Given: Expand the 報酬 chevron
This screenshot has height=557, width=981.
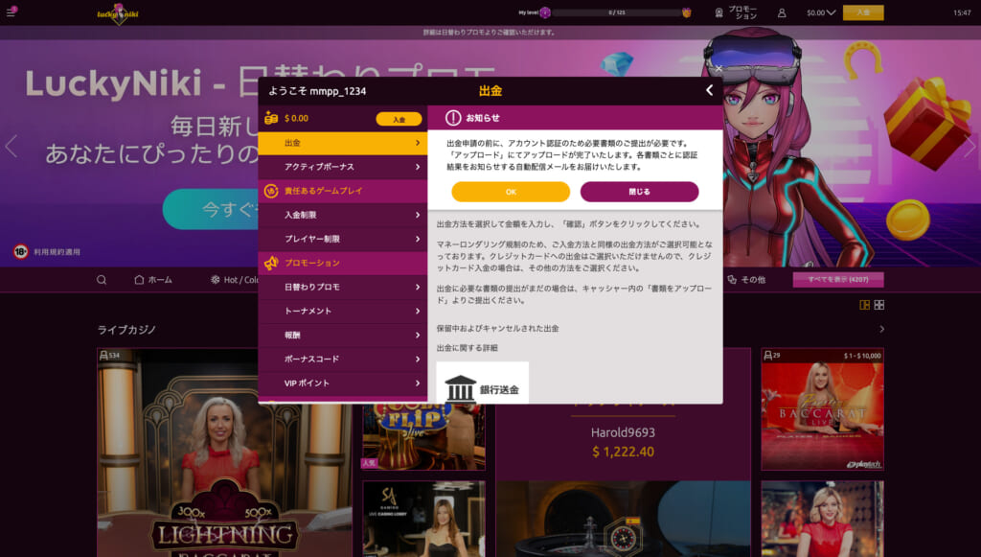Looking at the screenshot, I should pos(418,335).
